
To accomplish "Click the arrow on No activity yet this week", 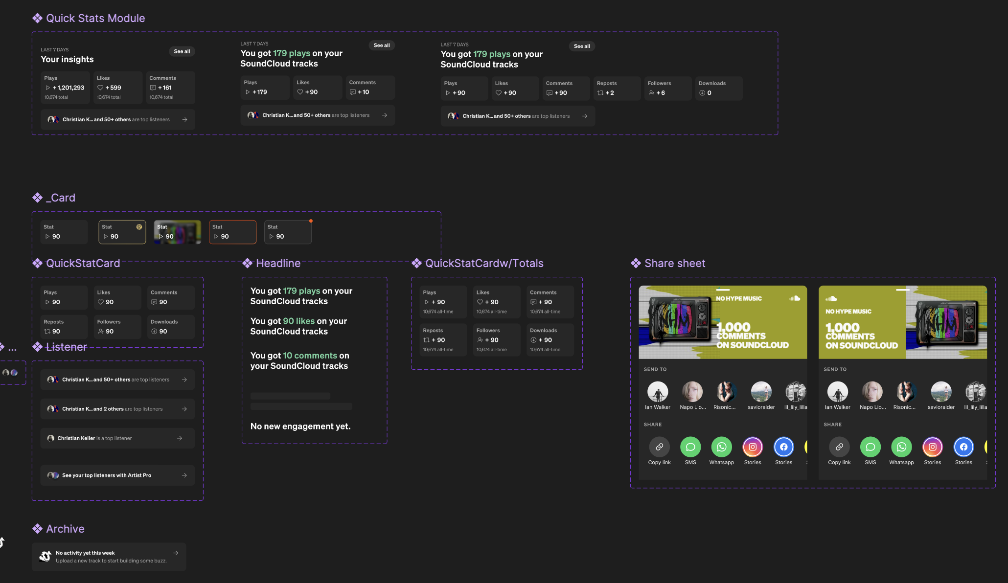I will (x=176, y=553).
